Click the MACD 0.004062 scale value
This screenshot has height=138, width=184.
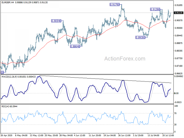[179, 76]
